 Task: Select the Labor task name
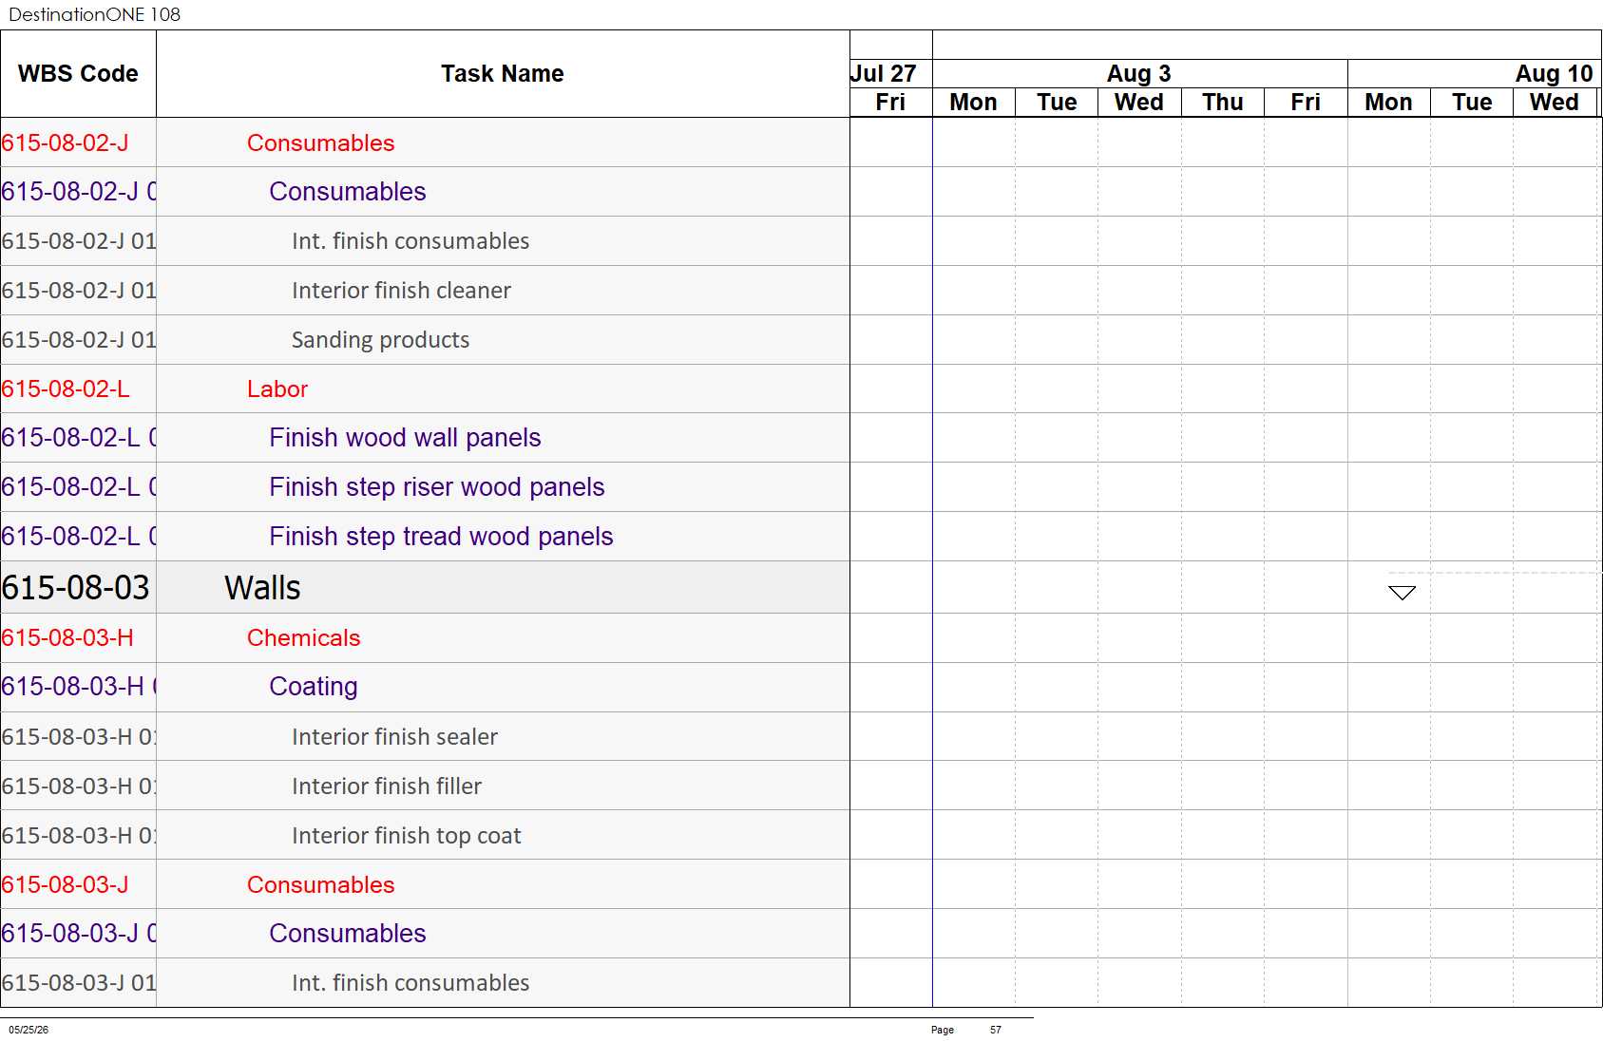(x=277, y=389)
